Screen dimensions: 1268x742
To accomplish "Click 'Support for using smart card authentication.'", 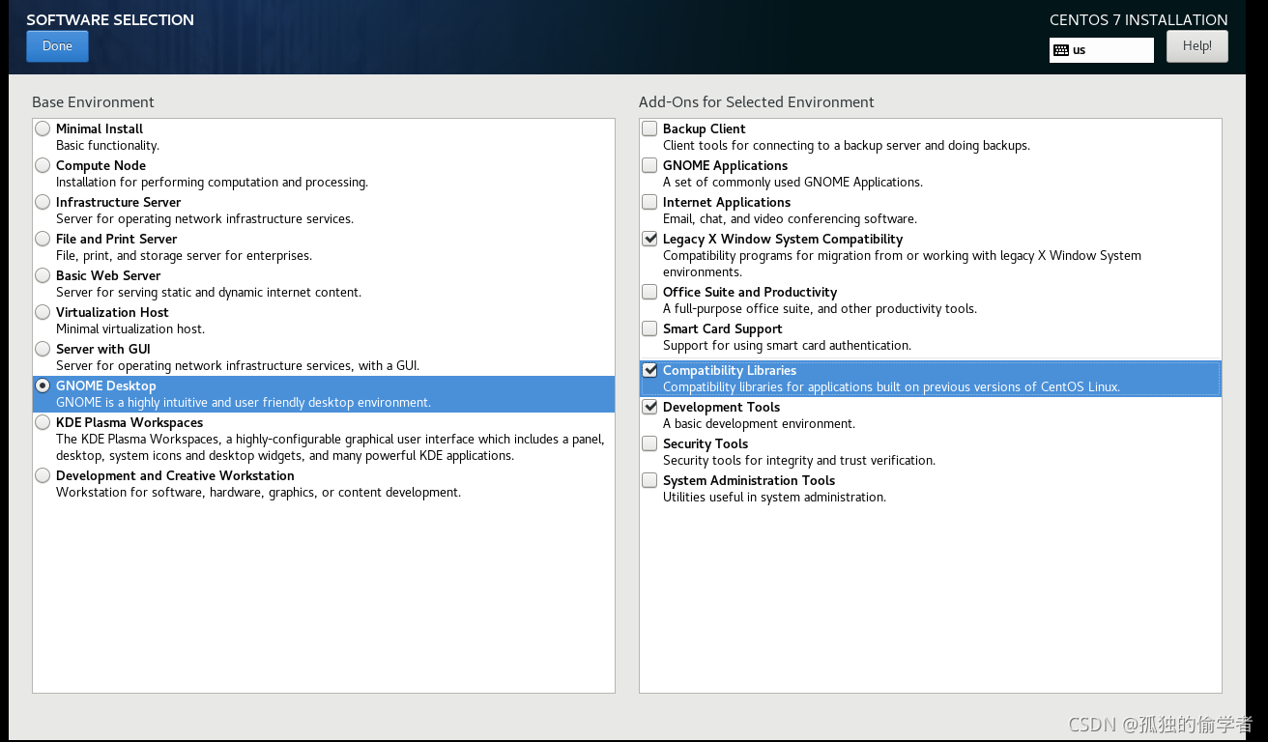I will click(787, 346).
